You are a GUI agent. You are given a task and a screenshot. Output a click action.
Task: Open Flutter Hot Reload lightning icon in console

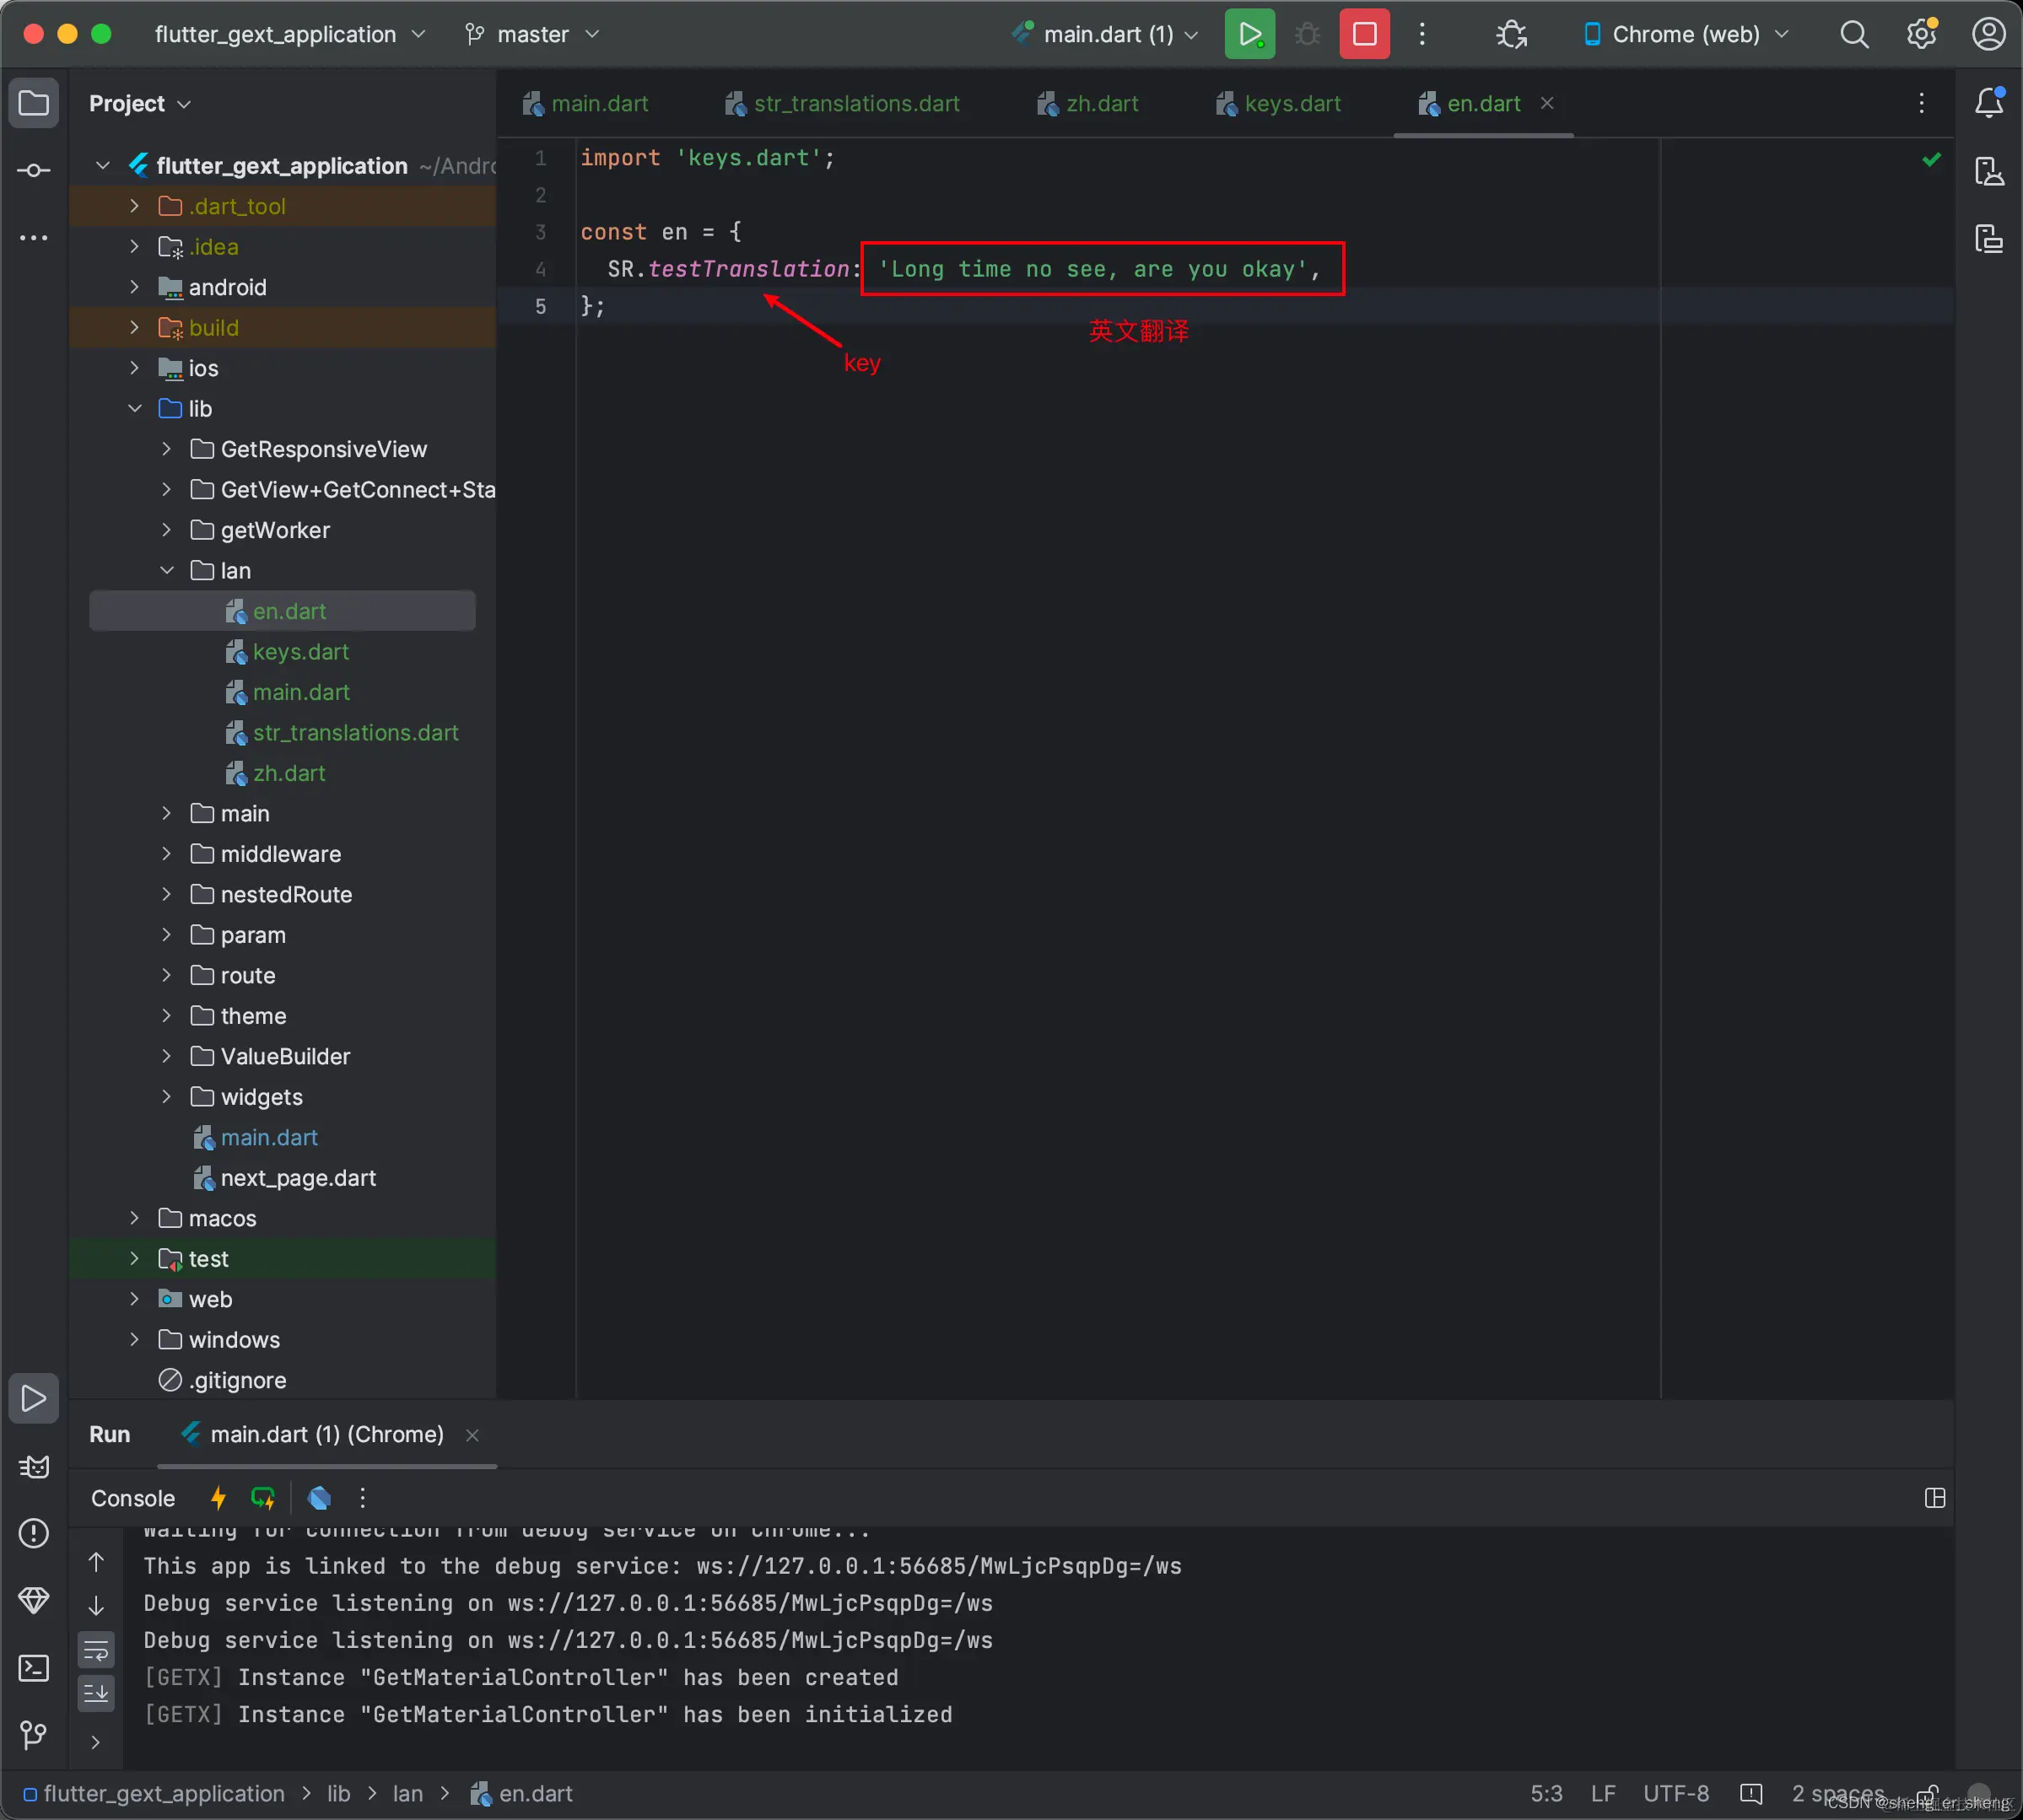tap(217, 1498)
